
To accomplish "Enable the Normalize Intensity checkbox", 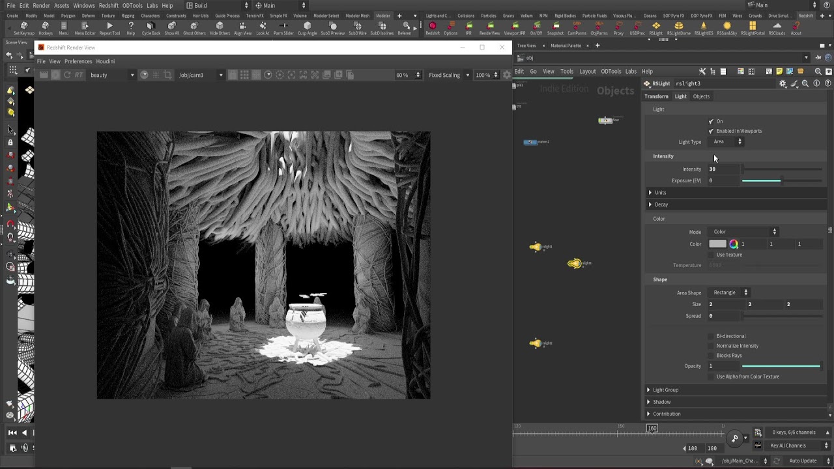I will pyautogui.click(x=711, y=346).
